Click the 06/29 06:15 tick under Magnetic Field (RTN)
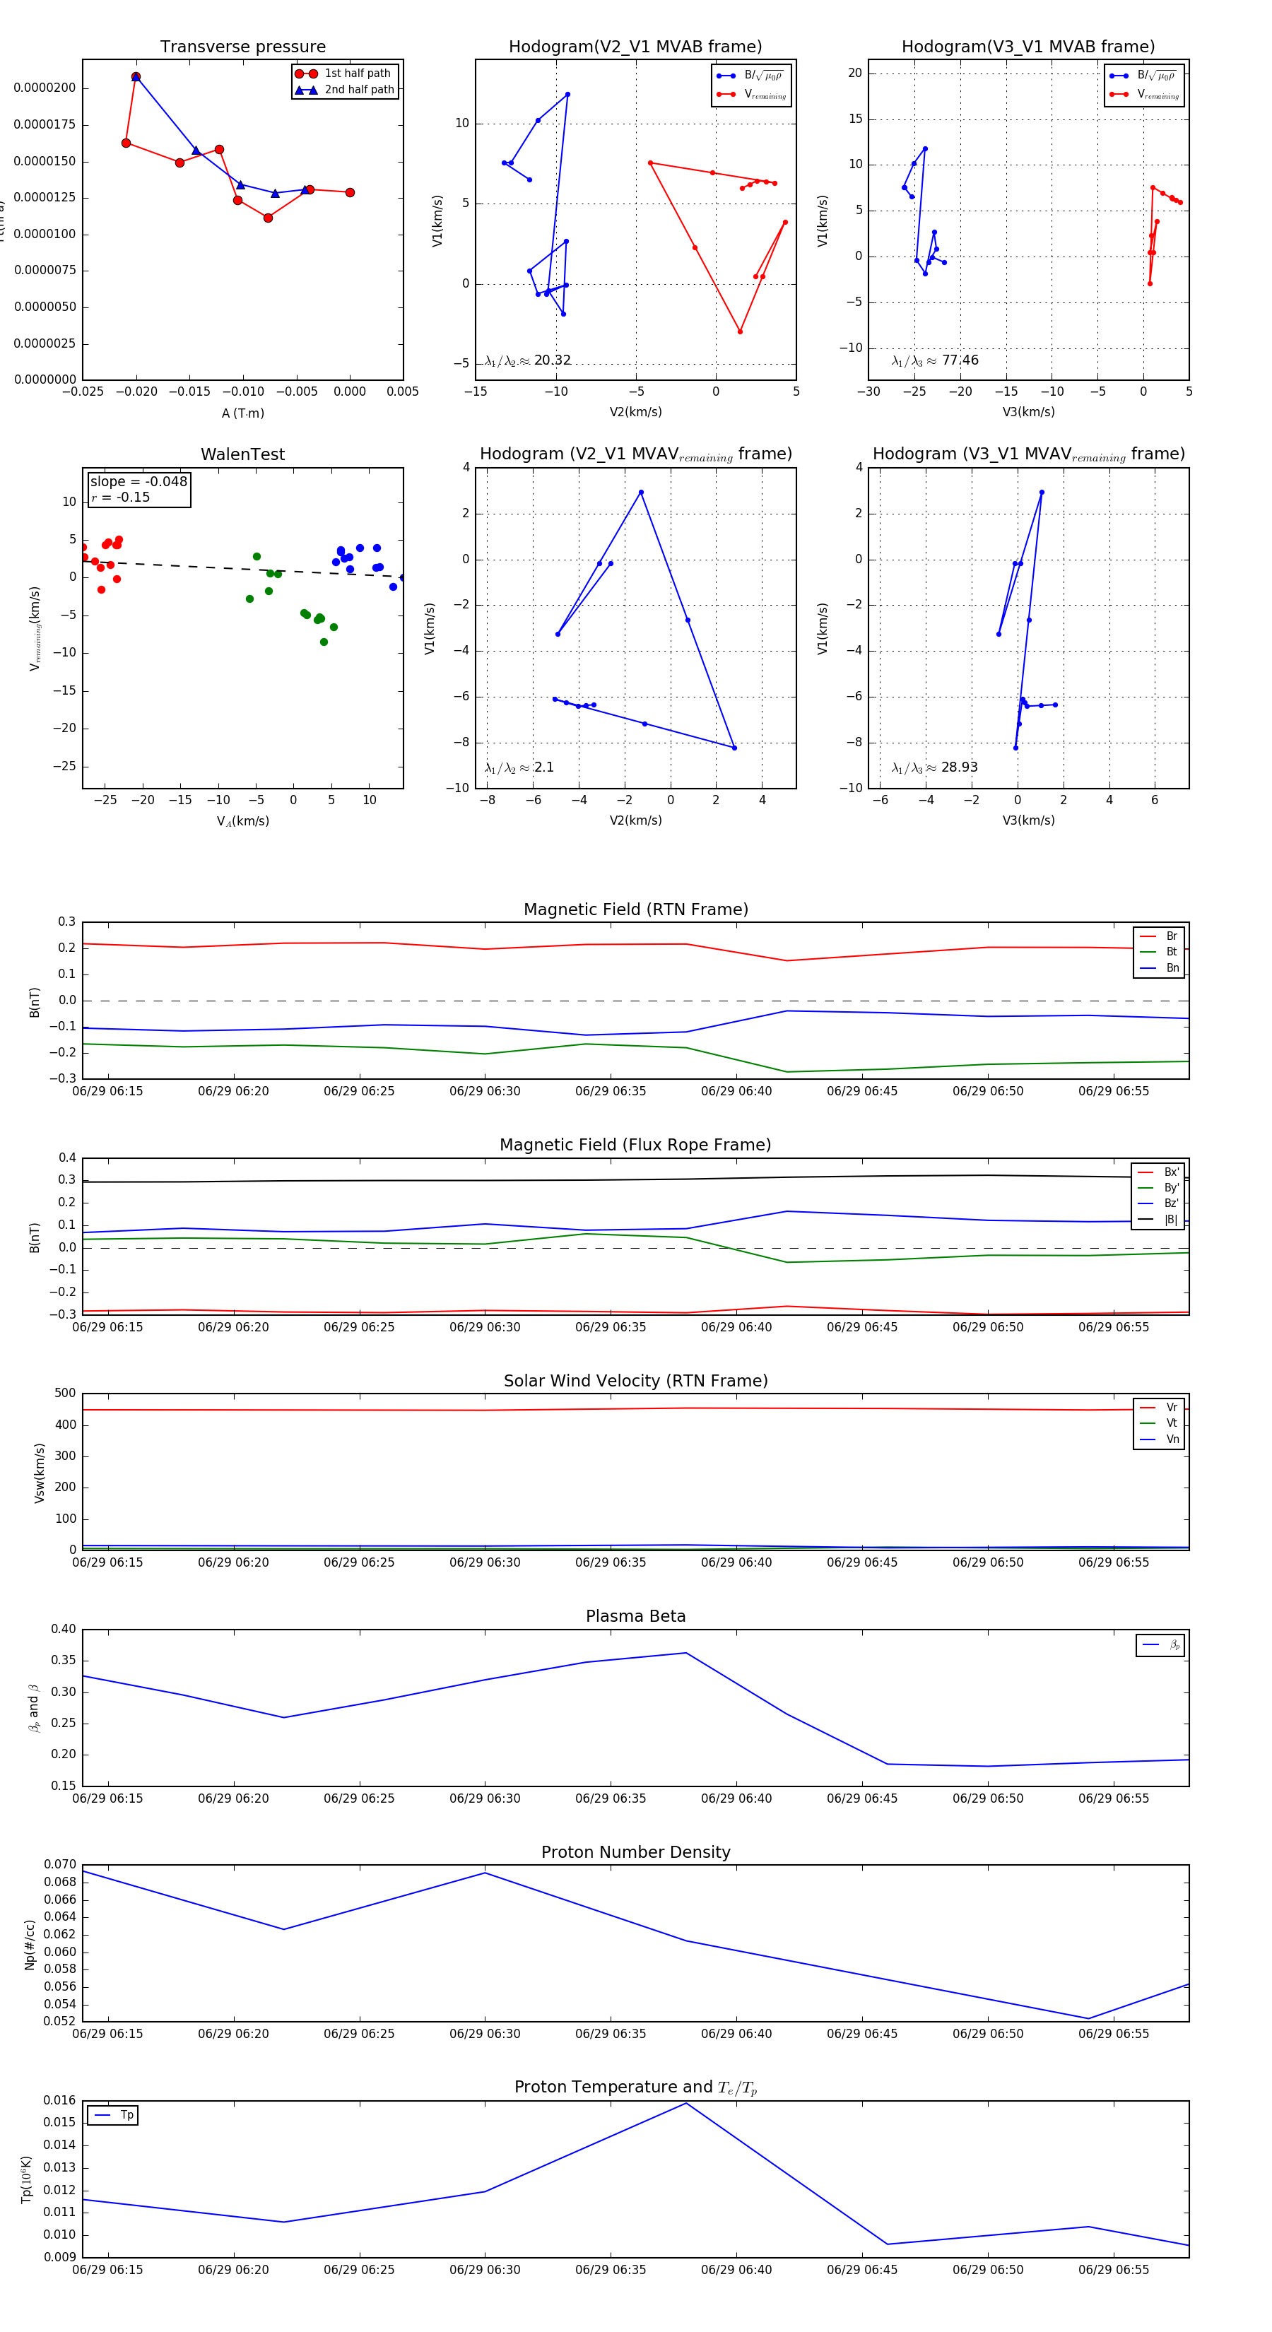The width and height of the screenshot is (1272, 2332). (107, 1092)
